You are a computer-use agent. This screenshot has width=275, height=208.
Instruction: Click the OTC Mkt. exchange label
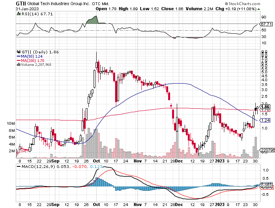(101, 4)
